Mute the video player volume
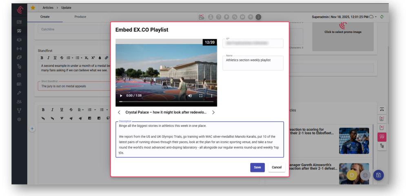 [190, 96]
